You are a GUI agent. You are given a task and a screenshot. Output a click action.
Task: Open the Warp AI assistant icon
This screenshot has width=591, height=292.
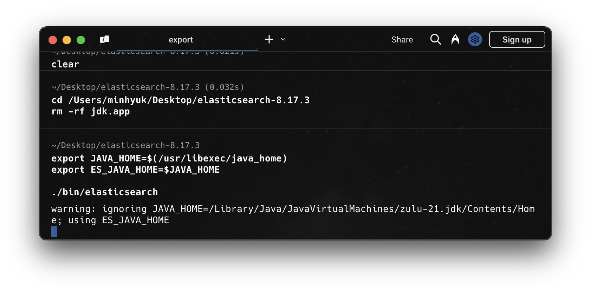455,40
